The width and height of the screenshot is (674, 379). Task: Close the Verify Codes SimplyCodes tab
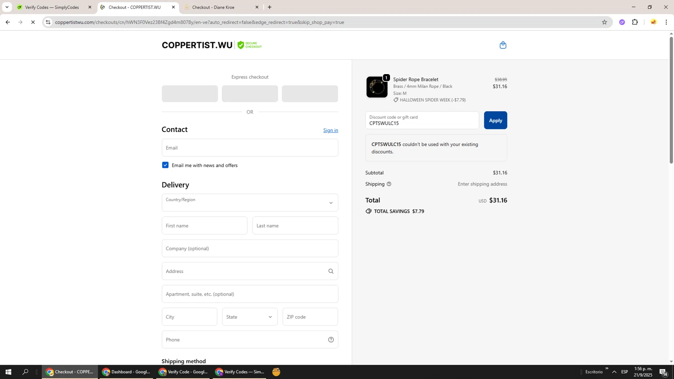90,7
